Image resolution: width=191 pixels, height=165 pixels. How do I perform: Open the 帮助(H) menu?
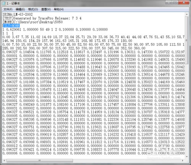[59, 9]
